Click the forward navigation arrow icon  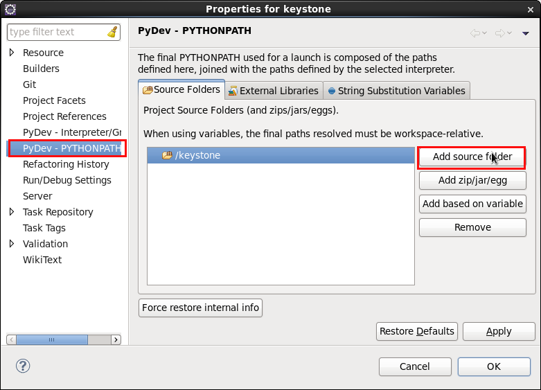[x=499, y=33]
